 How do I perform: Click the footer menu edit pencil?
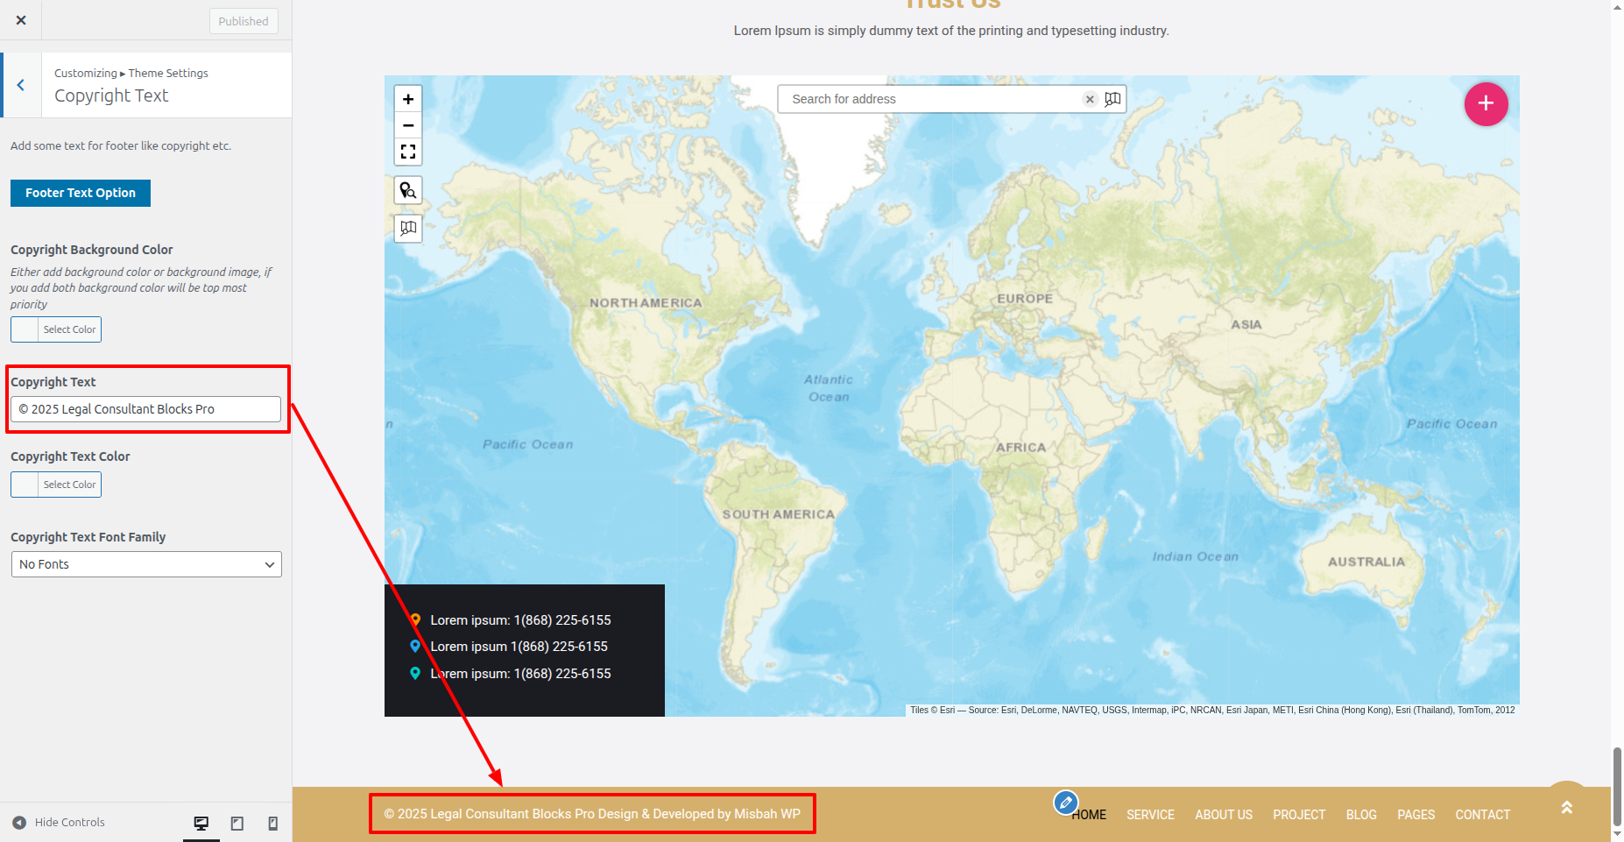[x=1065, y=802]
